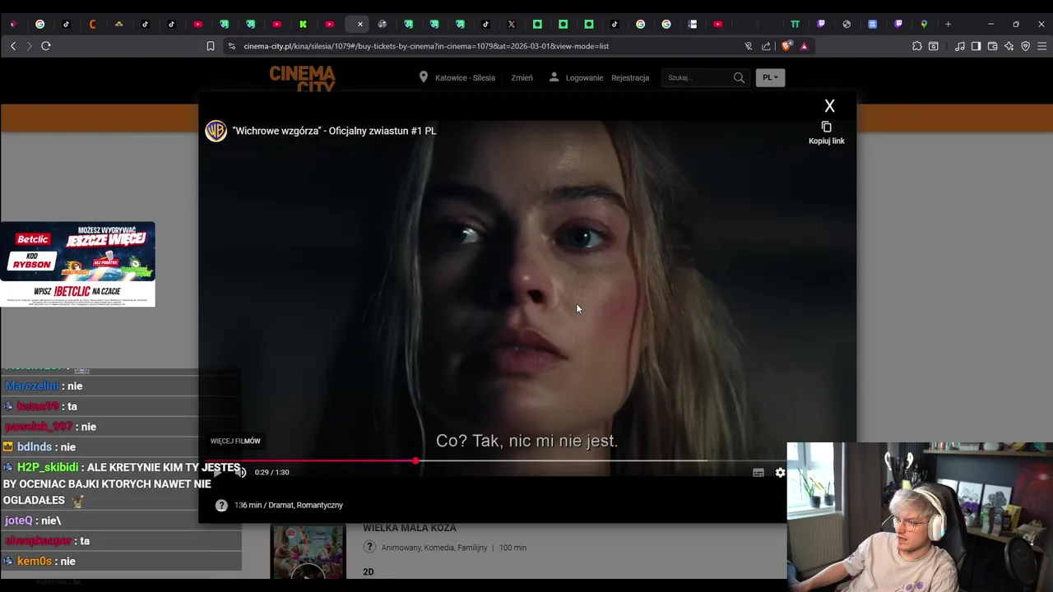Select Katowice - Silesia cinema
The image size is (1053, 592).
tap(465, 78)
